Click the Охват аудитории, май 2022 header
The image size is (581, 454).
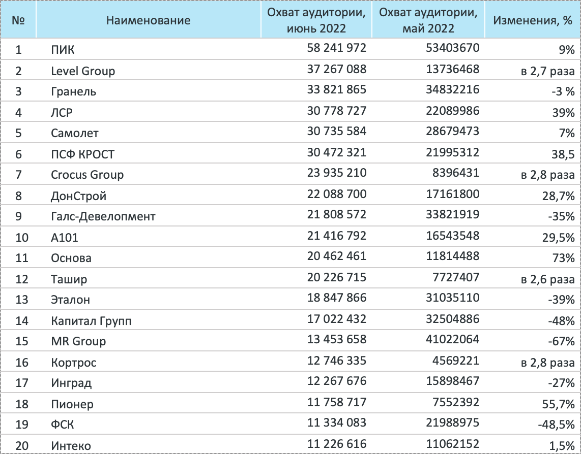pyautogui.click(x=428, y=20)
